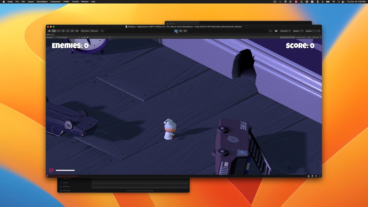
Task: Open the Dropbox menu bar icon
Action: coord(307,2)
